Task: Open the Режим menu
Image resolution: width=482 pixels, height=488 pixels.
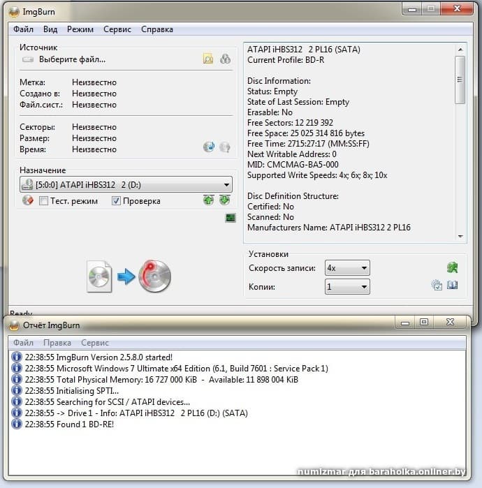Action: (x=80, y=29)
